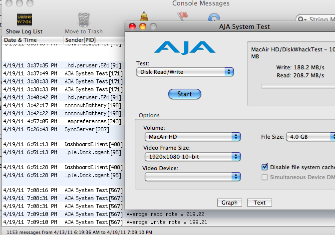Click the Move to Trash icon
This screenshot has width=335, height=235.
click(83, 19)
